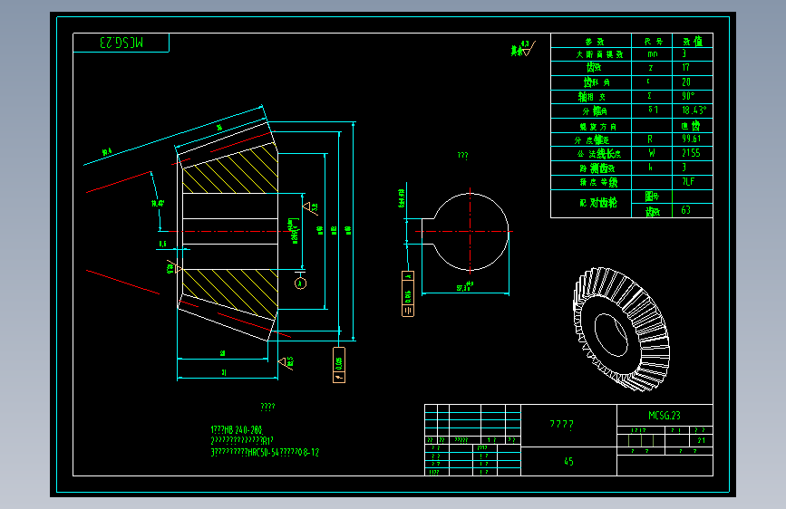The width and height of the screenshot is (786, 509).
Task: Select the symbol mn in the parameter table
Action: click(x=652, y=53)
